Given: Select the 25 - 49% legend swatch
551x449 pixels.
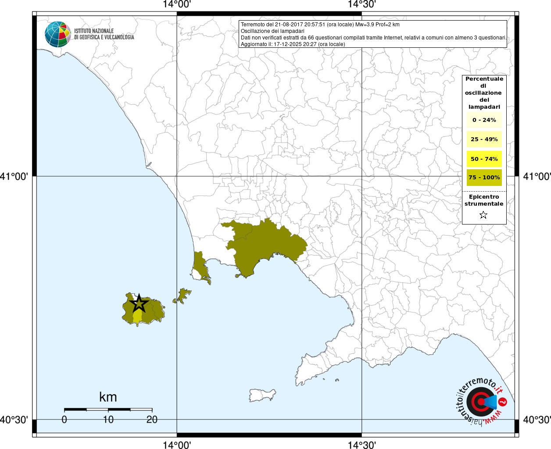Looking at the screenshot, I should coord(484,139).
